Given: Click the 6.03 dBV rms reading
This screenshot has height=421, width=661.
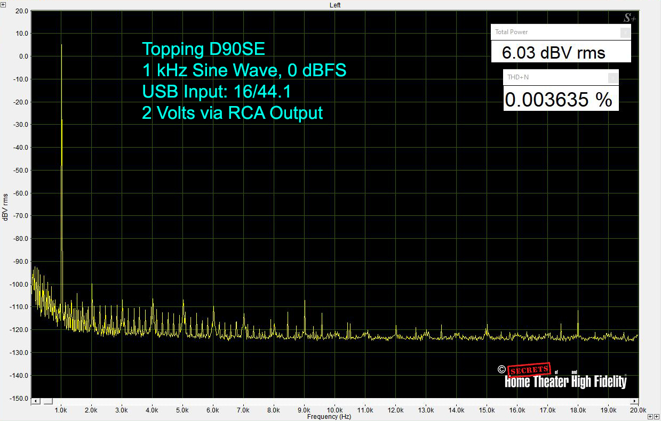Looking at the screenshot, I should pyautogui.click(x=554, y=53).
